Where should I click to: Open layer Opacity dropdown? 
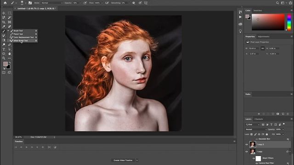tap(283, 129)
